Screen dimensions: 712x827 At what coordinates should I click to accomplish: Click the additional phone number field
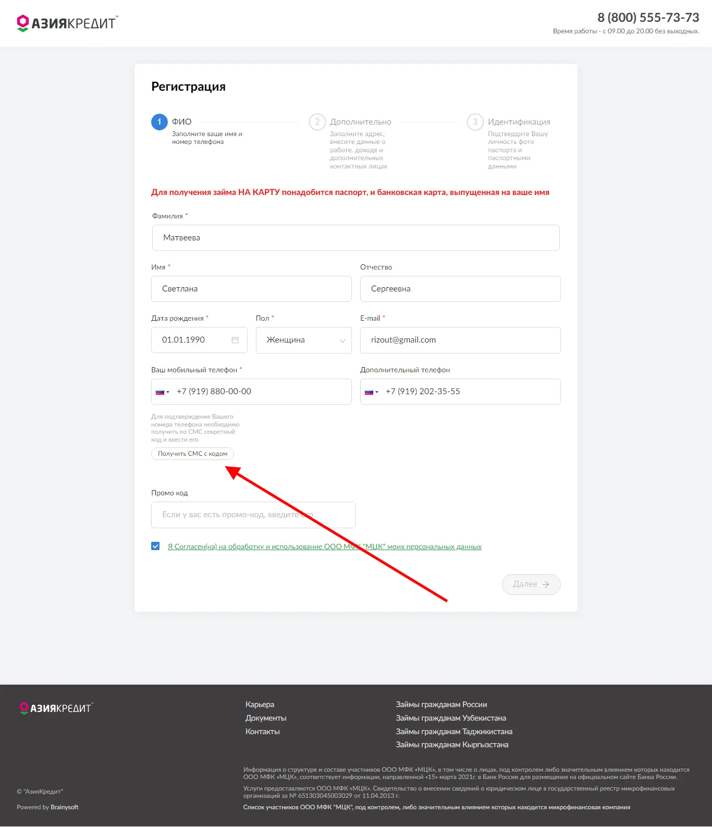460,392
